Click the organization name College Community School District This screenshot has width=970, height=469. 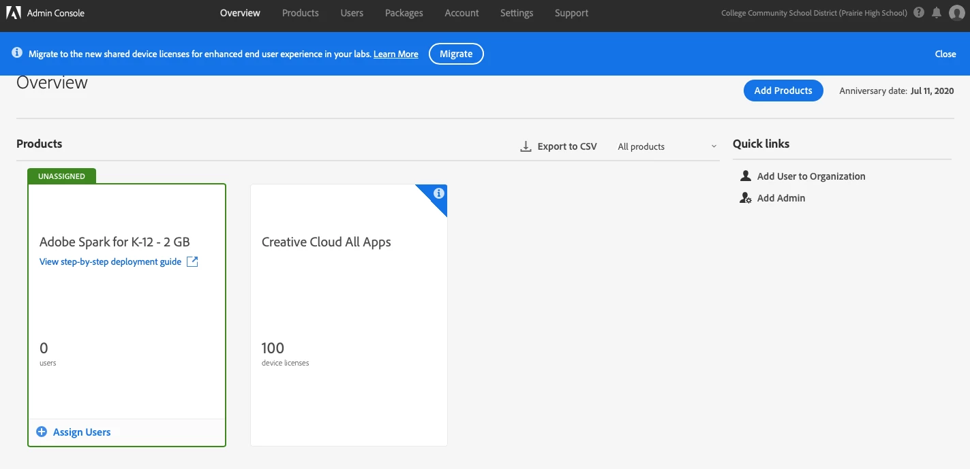click(814, 13)
